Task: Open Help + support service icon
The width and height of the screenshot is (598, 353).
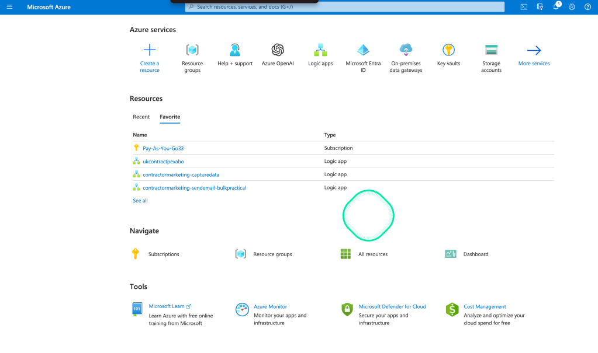Action: coord(235,50)
